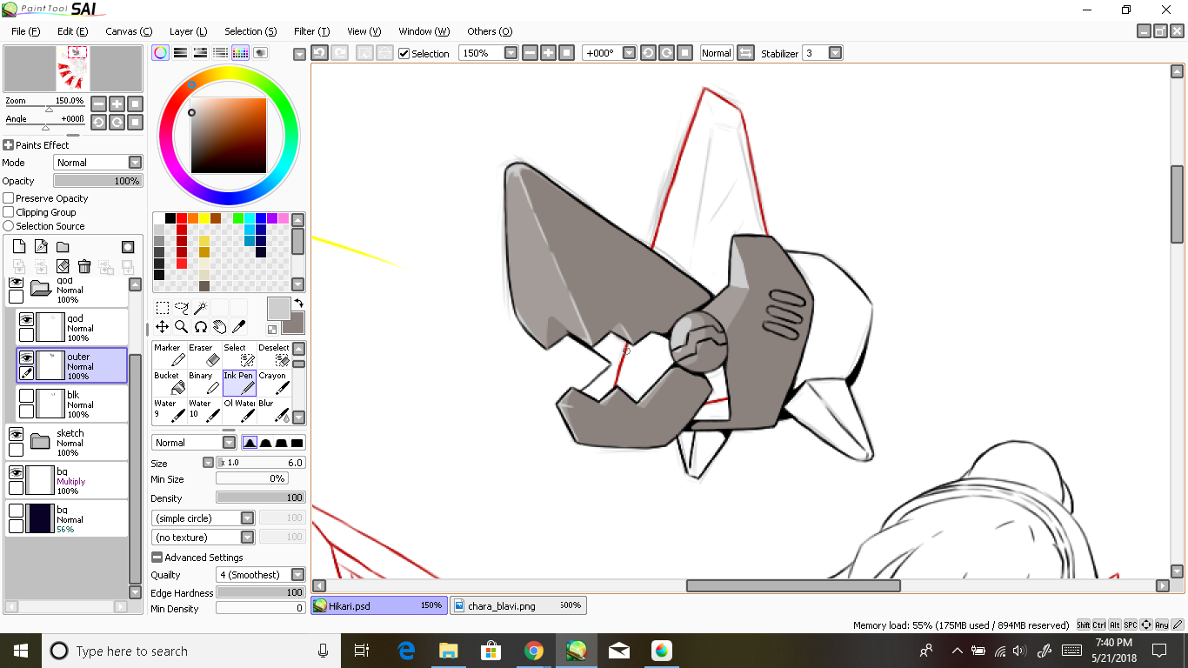This screenshot has width=1188, height=668.
Task: Choose the Bucket fill tool
Action: tap(171, 383)
